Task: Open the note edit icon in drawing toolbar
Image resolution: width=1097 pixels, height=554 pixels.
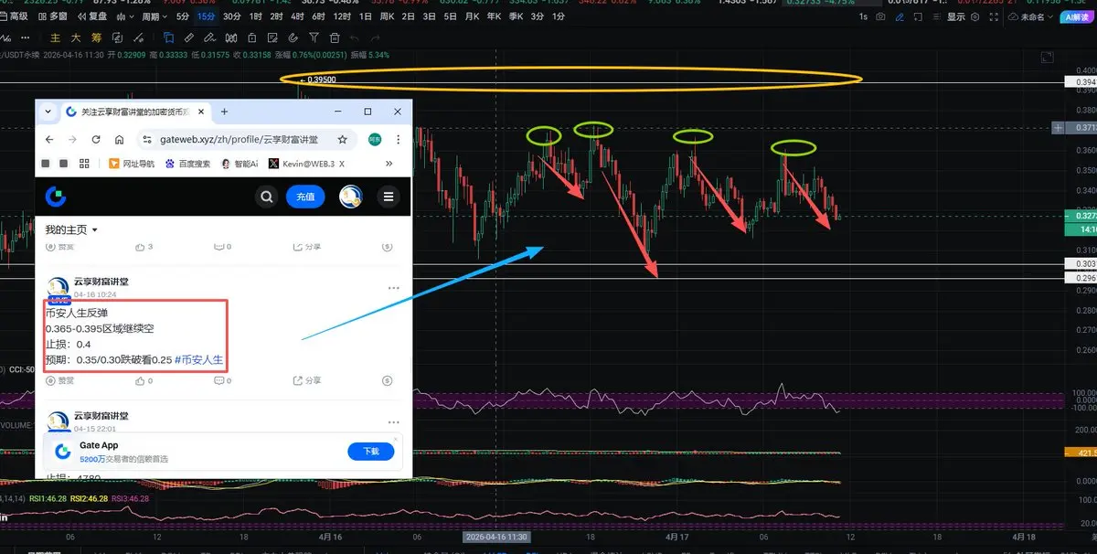Action: 272,37
